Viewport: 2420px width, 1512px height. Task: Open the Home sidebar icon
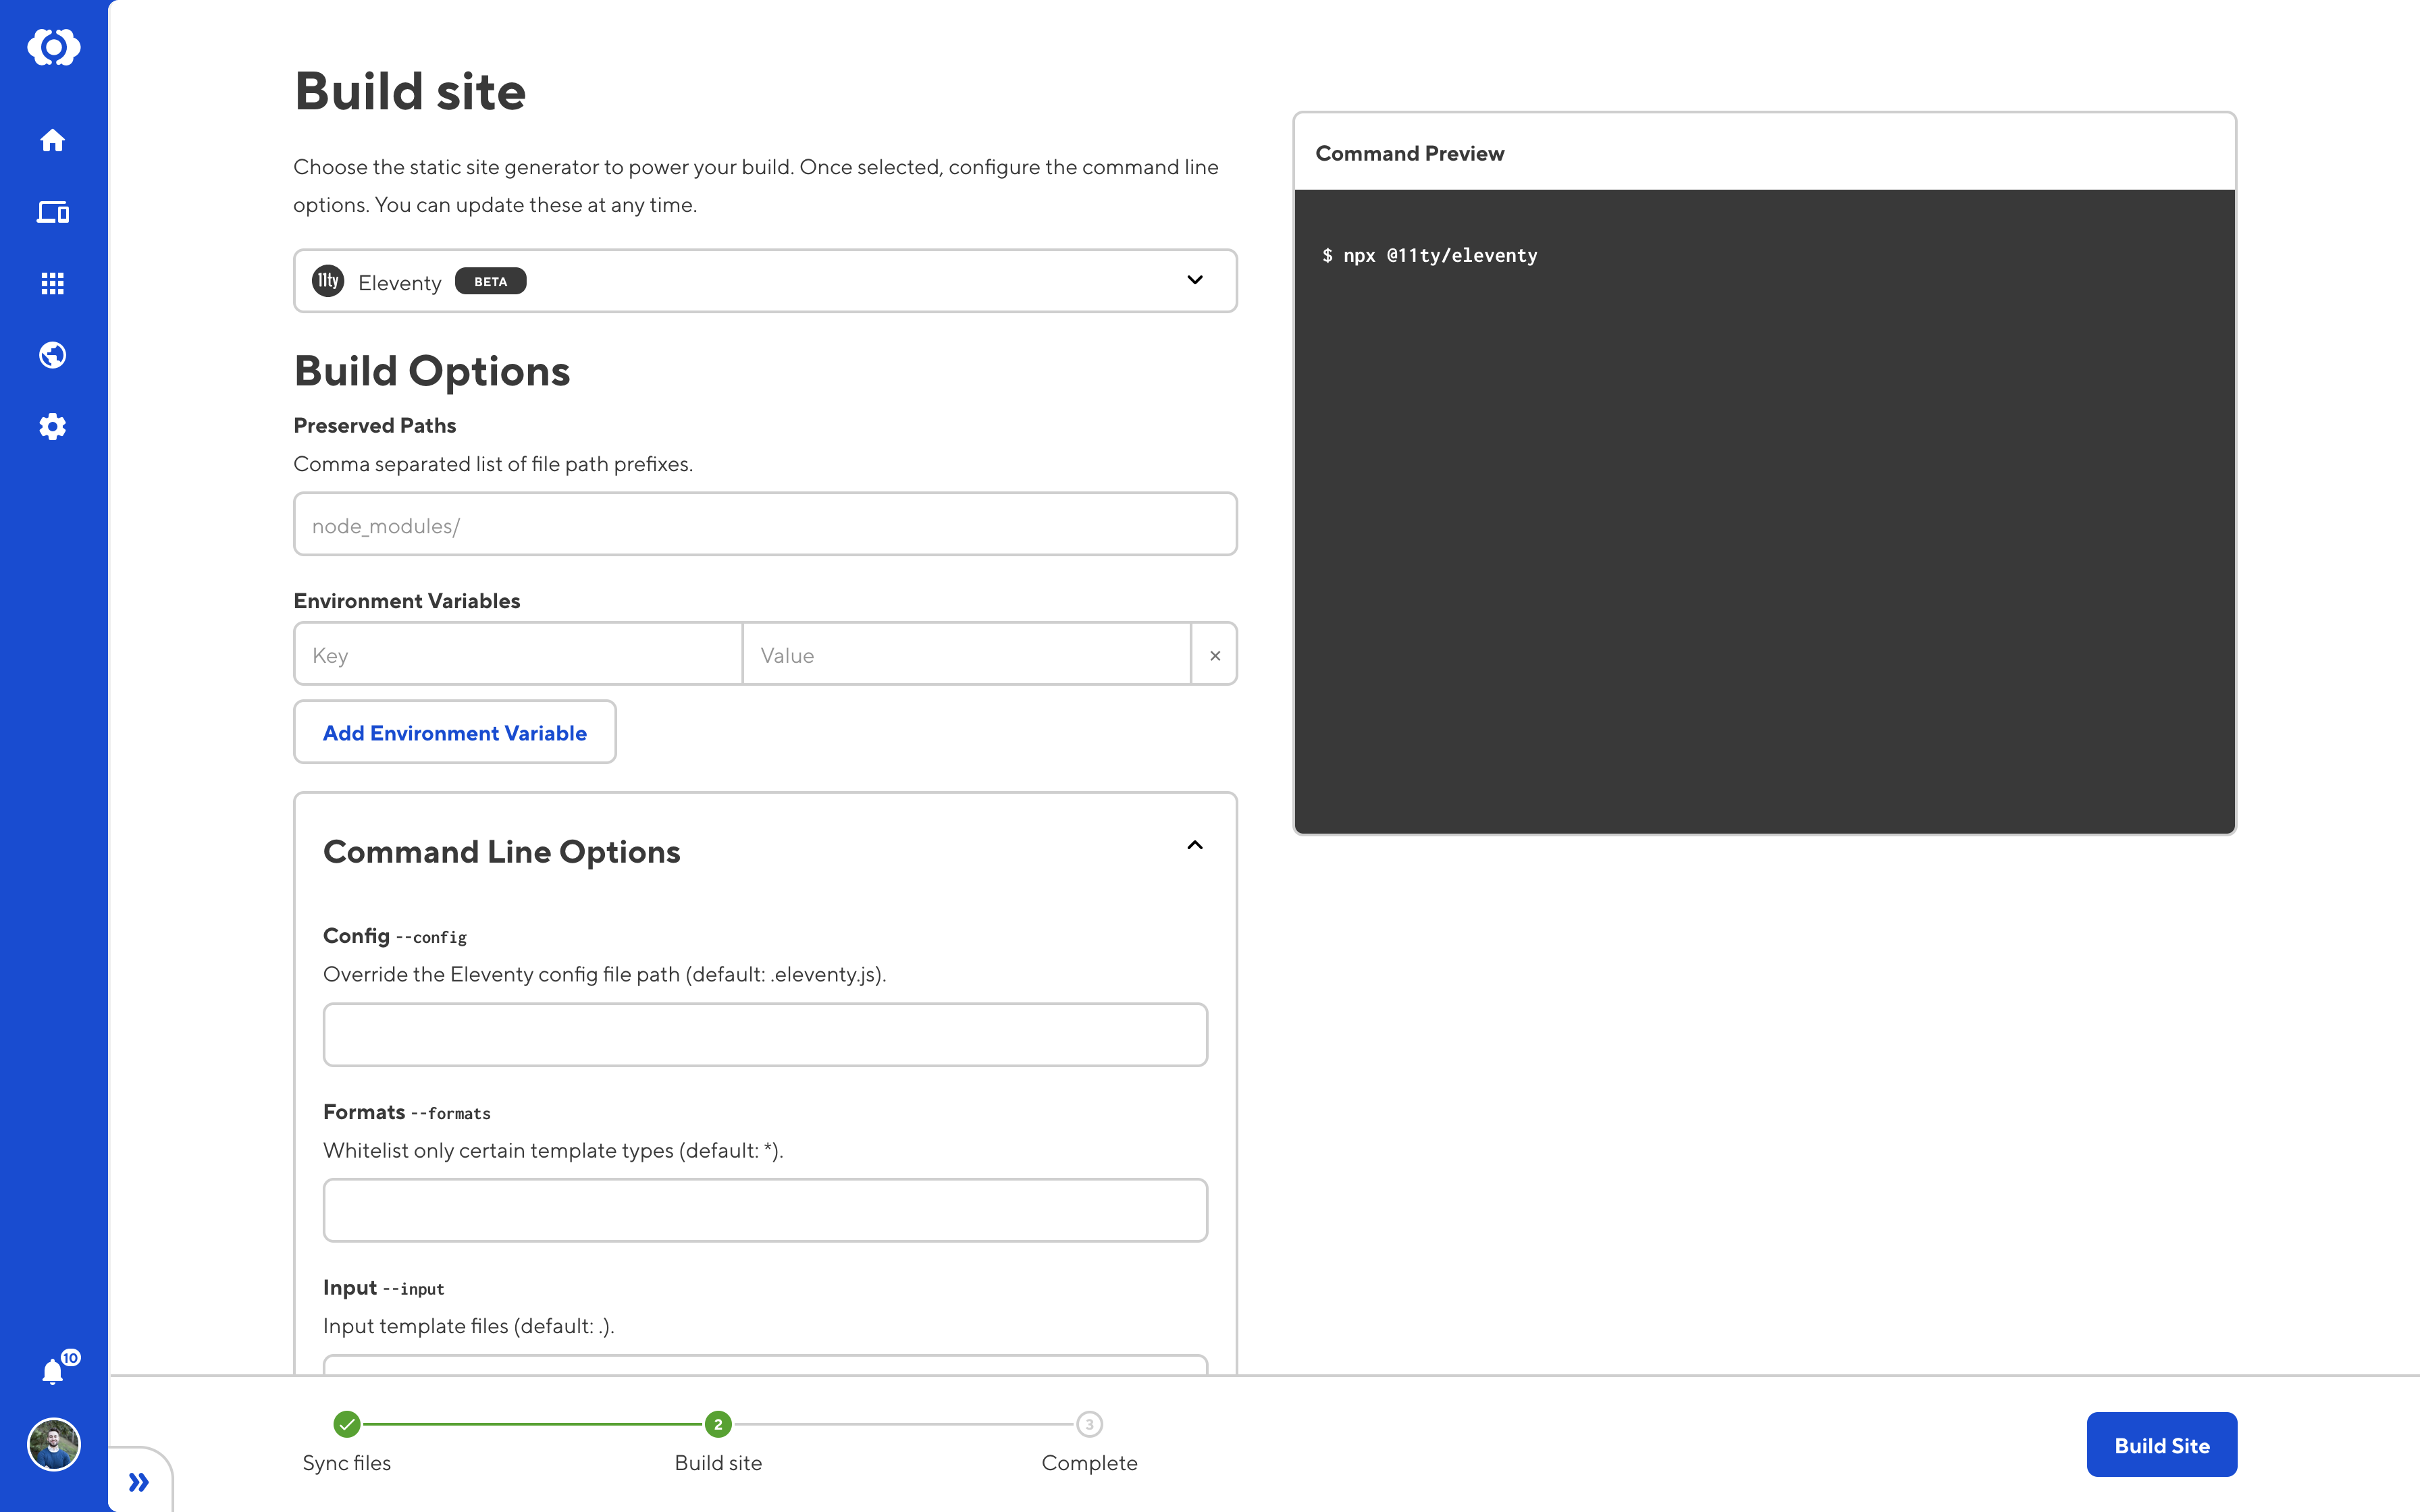[53, 140]
